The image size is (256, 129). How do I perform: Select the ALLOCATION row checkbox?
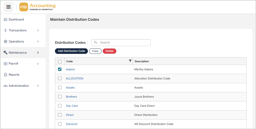[x=60, y=78]
